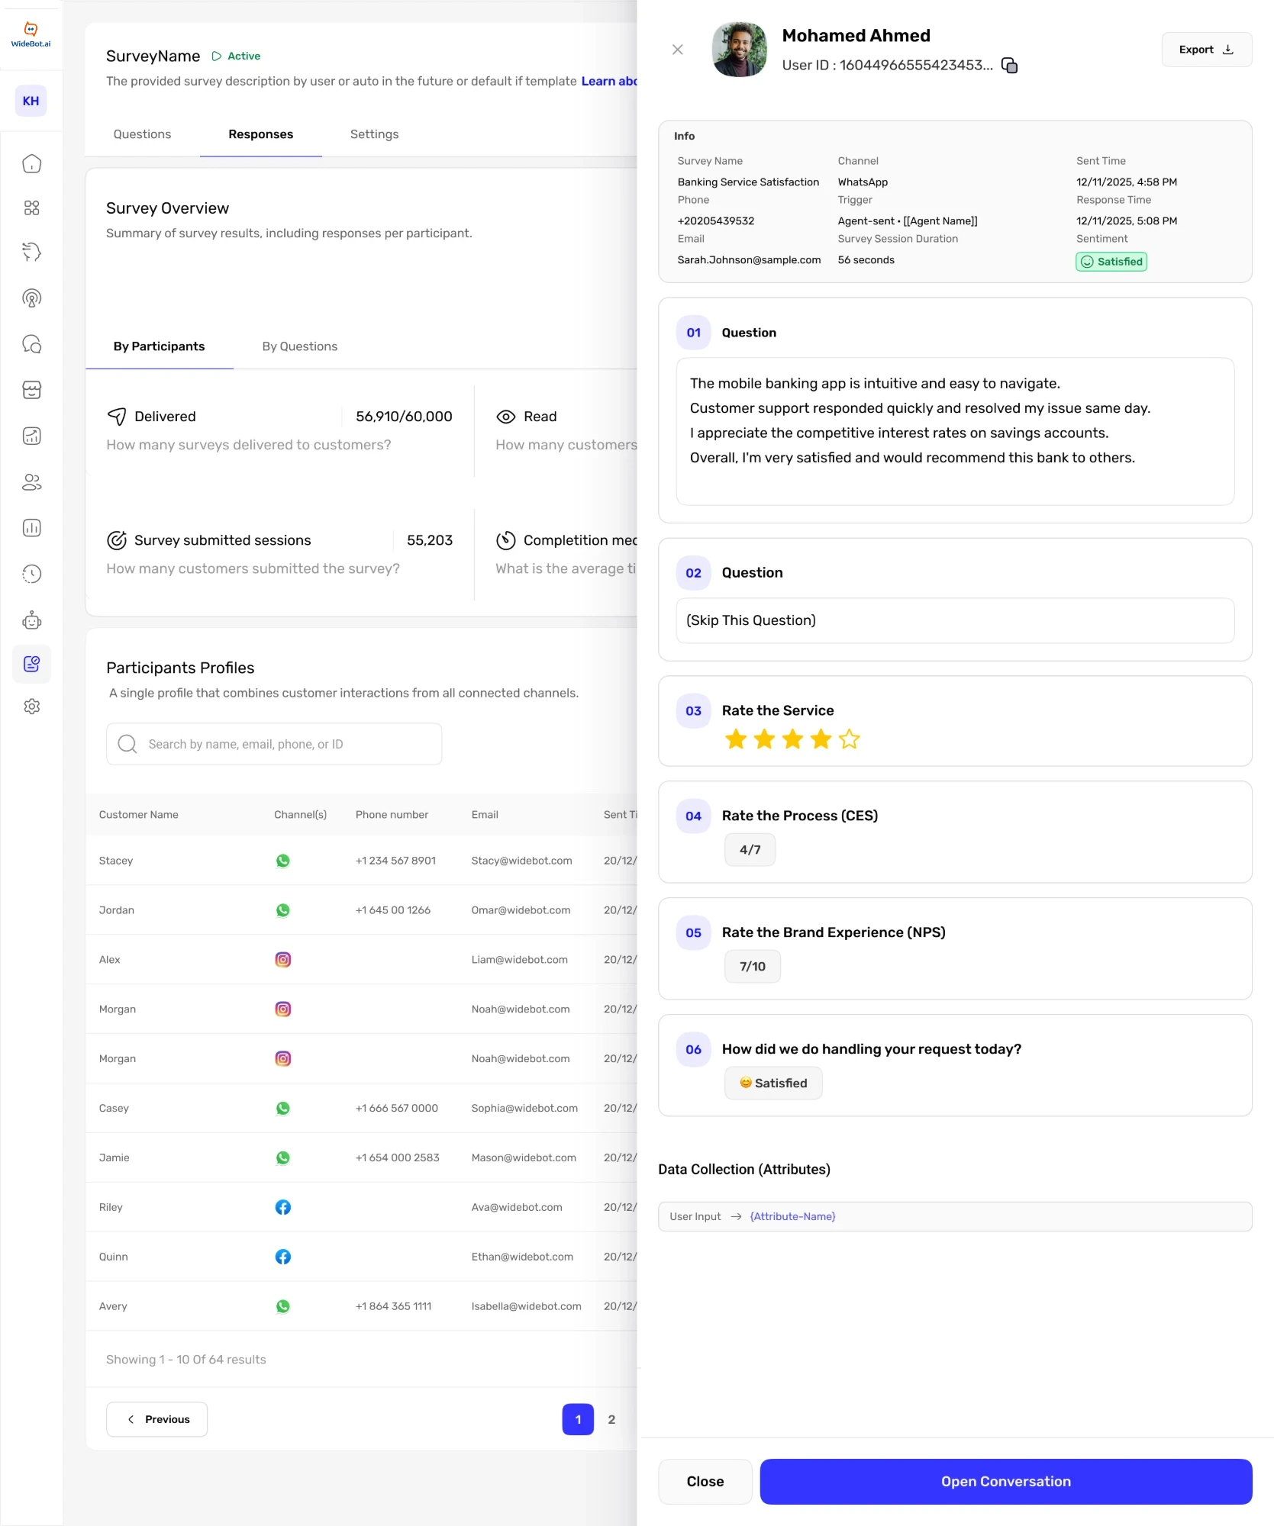Click the KH workspace avatar
Viewport: 1274px width, 1526px height.
pos(31,101)
